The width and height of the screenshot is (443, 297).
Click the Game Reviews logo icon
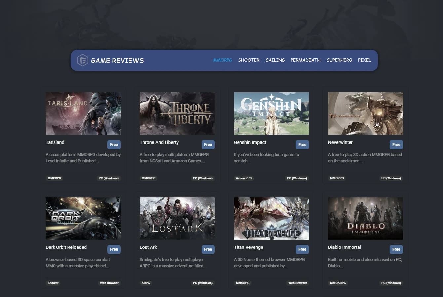coord(83,60)
